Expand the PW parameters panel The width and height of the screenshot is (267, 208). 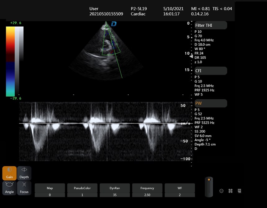[x=210, y=103]
